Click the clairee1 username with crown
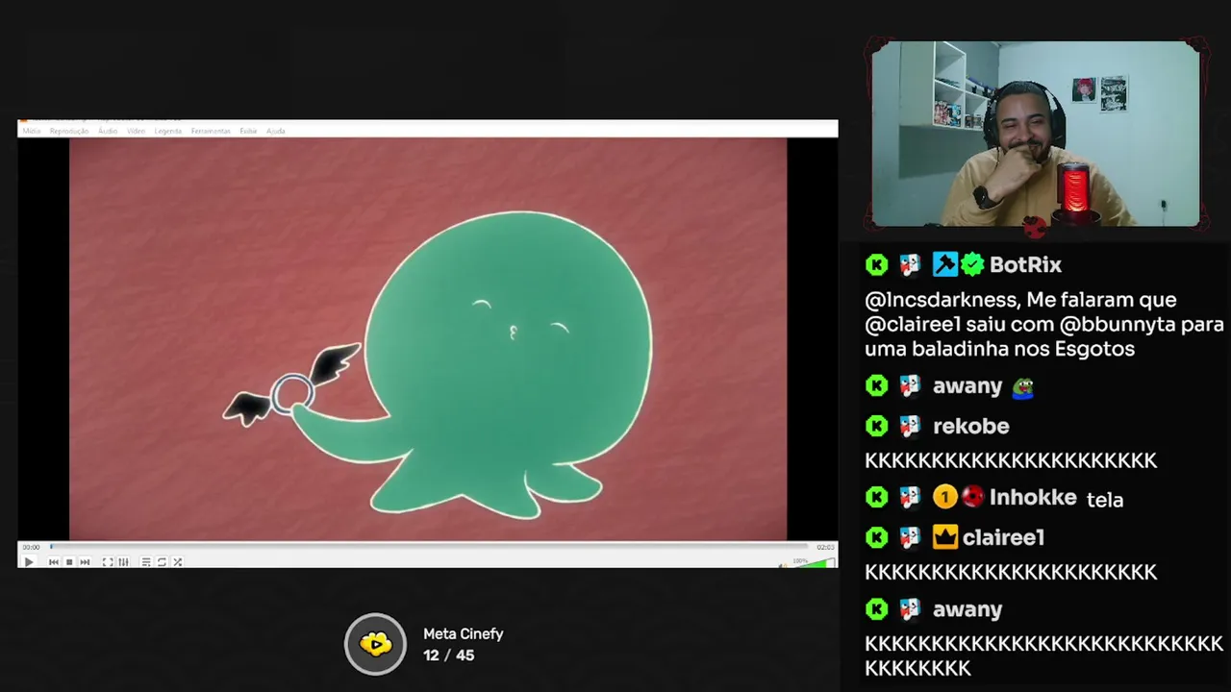1231x692 pixels. coord(1002,537)
